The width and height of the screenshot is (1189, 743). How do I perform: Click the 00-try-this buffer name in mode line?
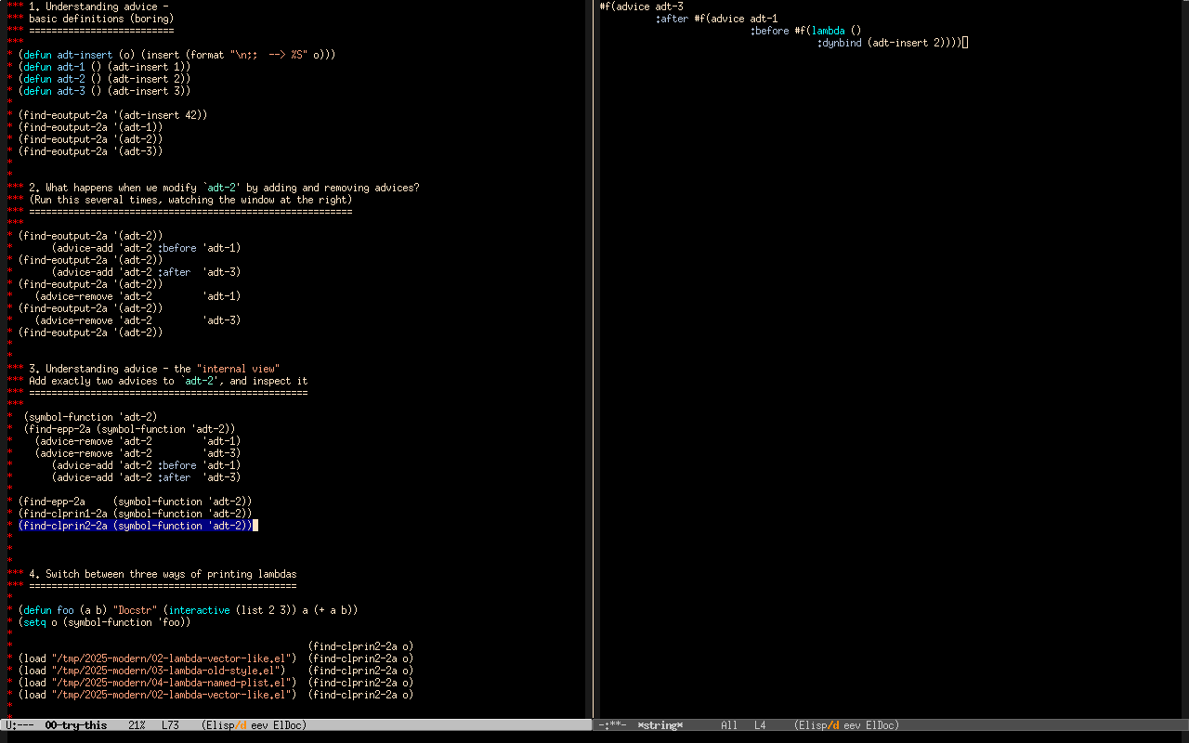pyautogui.click(x=75, y=725)
